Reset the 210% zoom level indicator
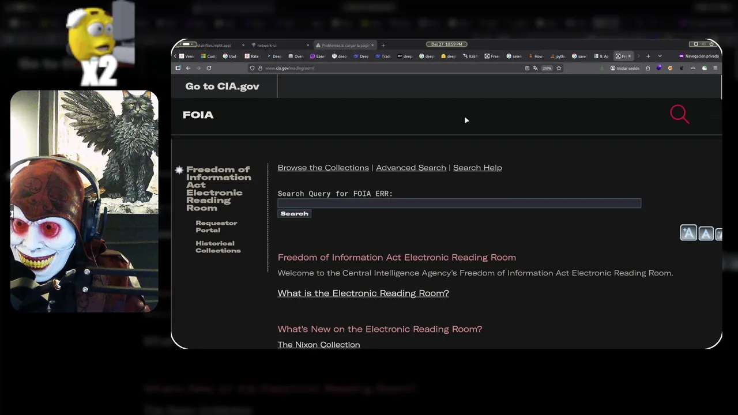 coord(547,68)
